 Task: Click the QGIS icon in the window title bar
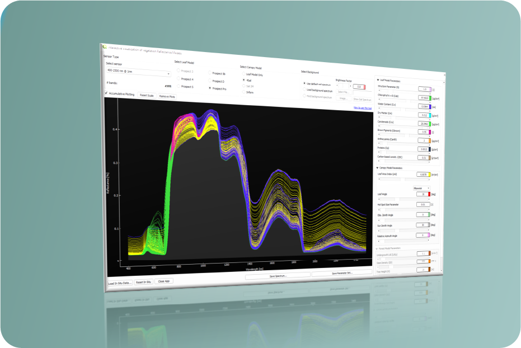coord(105,46)
